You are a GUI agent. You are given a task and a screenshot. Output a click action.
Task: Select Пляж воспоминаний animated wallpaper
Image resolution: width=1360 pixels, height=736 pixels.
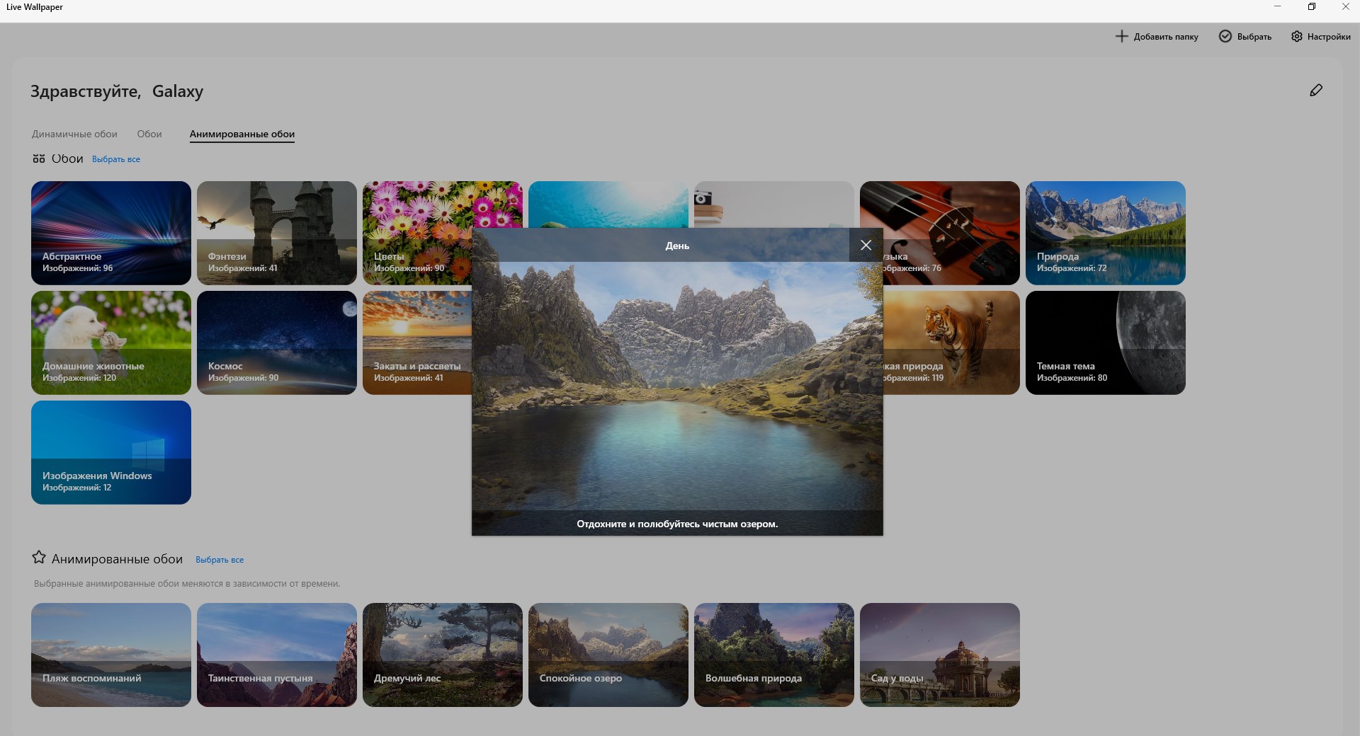(x=111, y=655)
